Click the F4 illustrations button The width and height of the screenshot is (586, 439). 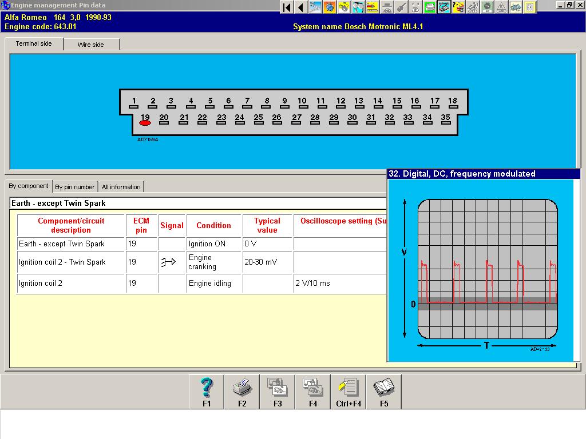point(313,392)
